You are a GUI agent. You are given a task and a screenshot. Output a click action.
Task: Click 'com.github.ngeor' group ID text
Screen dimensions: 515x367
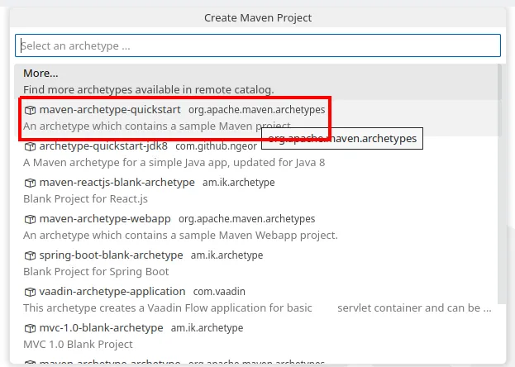[216, 146]
